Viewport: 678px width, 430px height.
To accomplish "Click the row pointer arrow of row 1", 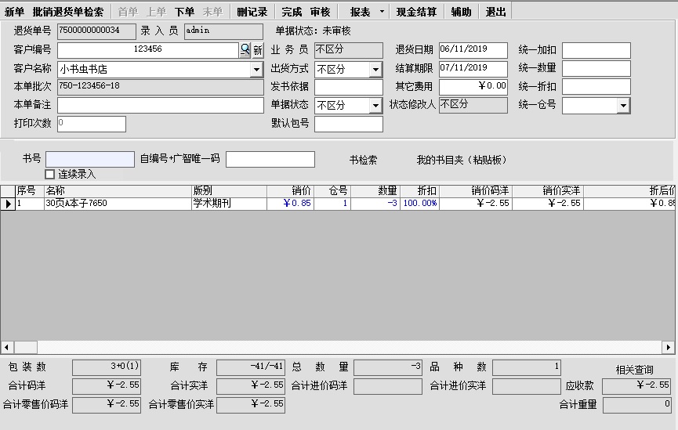I will [x=8, y=204].
